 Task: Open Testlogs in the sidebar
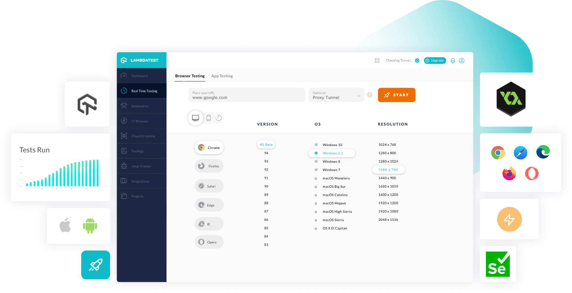pos(142,151)
